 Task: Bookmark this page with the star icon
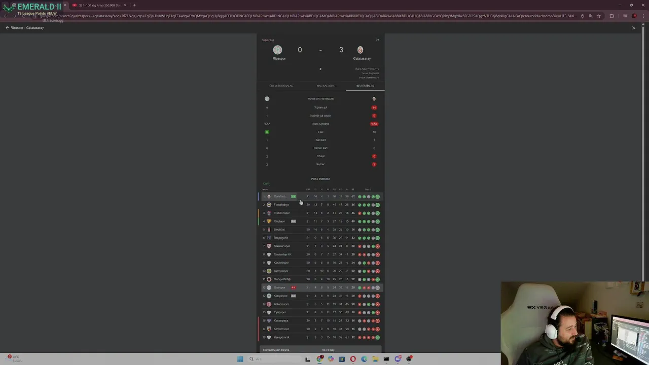(x=599, y=16)
